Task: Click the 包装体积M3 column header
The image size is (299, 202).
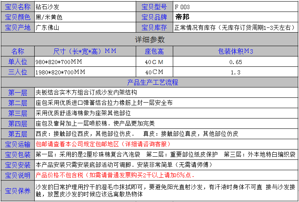Action: pyautogui.click(x=236, y=51)
